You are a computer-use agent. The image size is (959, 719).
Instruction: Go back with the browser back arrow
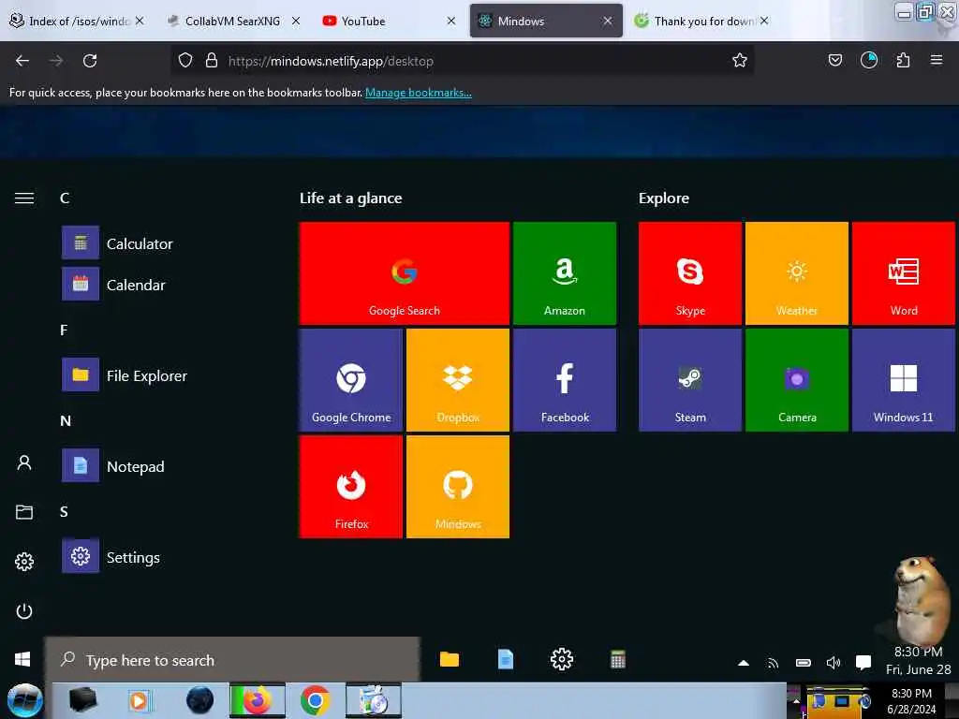coord(22,61)
